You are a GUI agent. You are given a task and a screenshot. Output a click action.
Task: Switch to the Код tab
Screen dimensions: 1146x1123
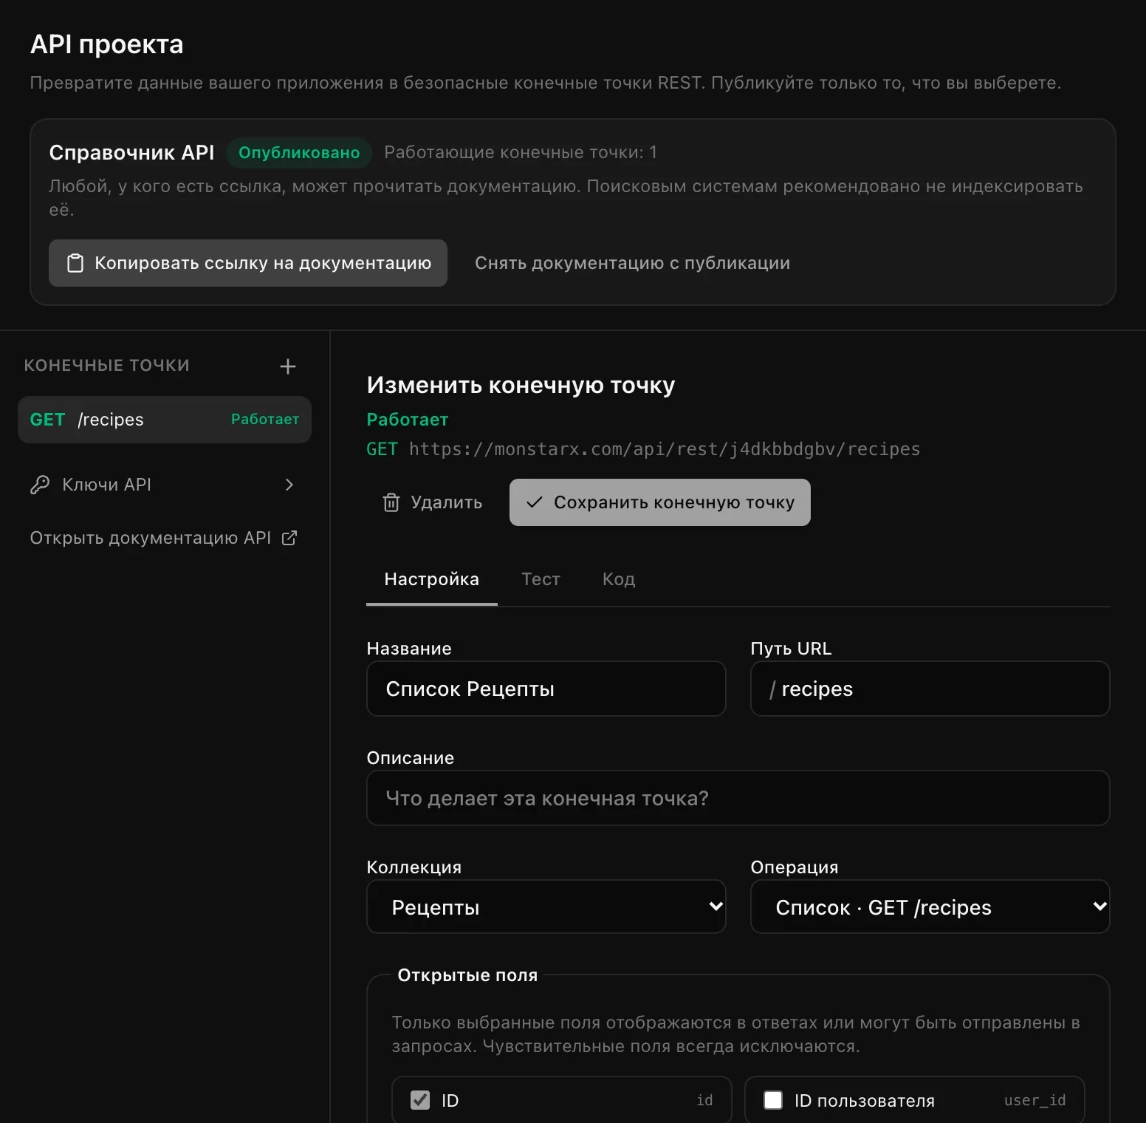[x=619, y=579]
